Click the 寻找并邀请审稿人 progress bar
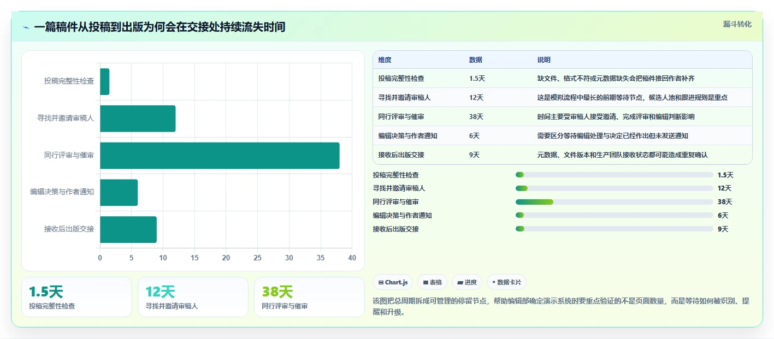774x339 pixels. 615,188
